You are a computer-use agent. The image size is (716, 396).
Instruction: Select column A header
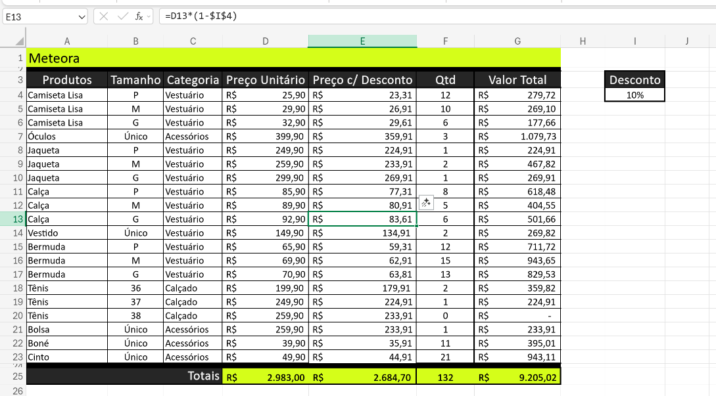coord(67,41)
